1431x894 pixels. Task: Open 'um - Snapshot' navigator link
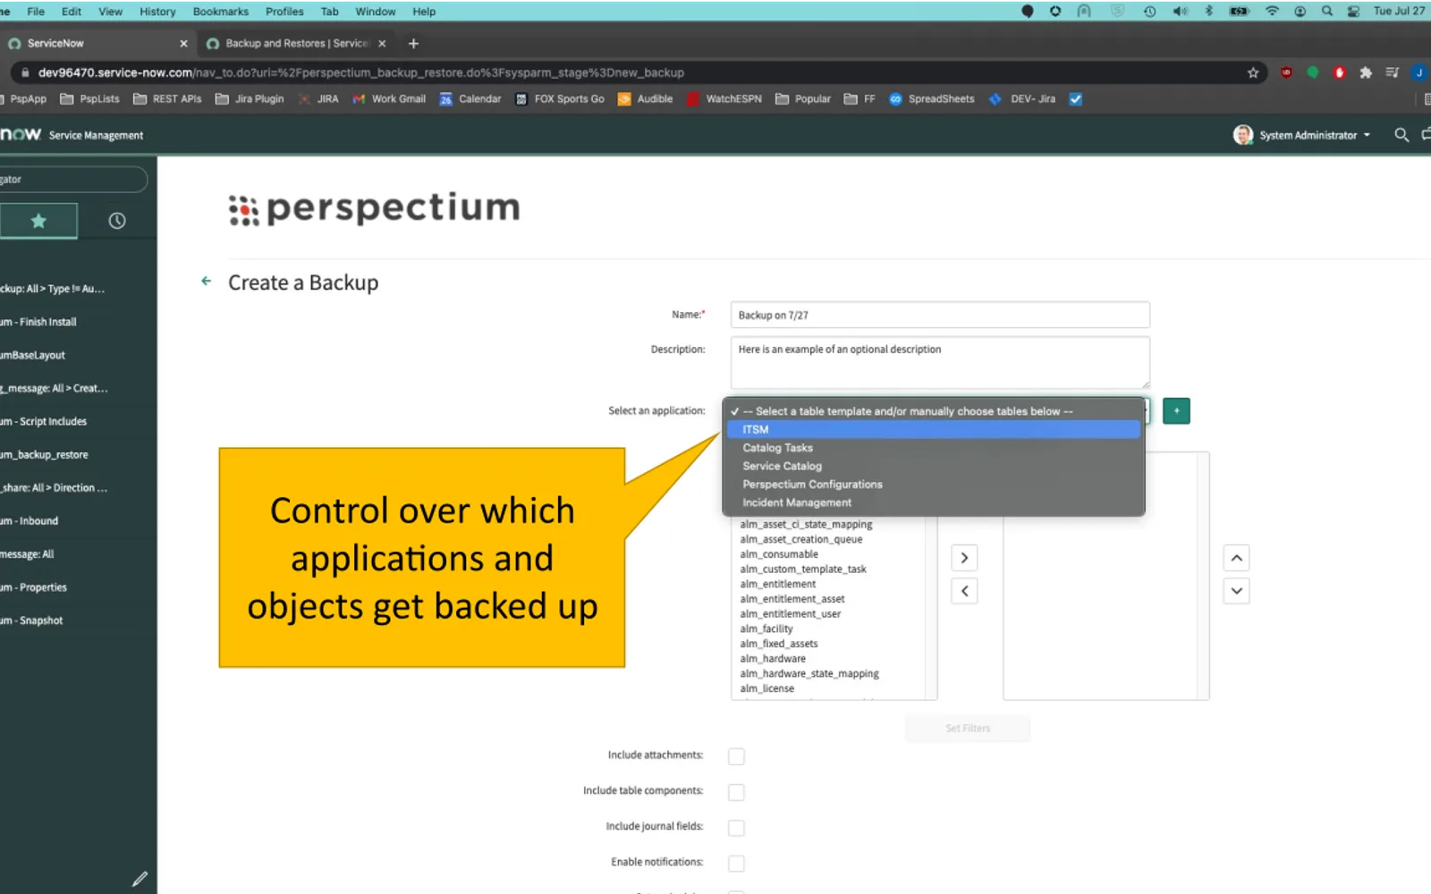(31, 620)
